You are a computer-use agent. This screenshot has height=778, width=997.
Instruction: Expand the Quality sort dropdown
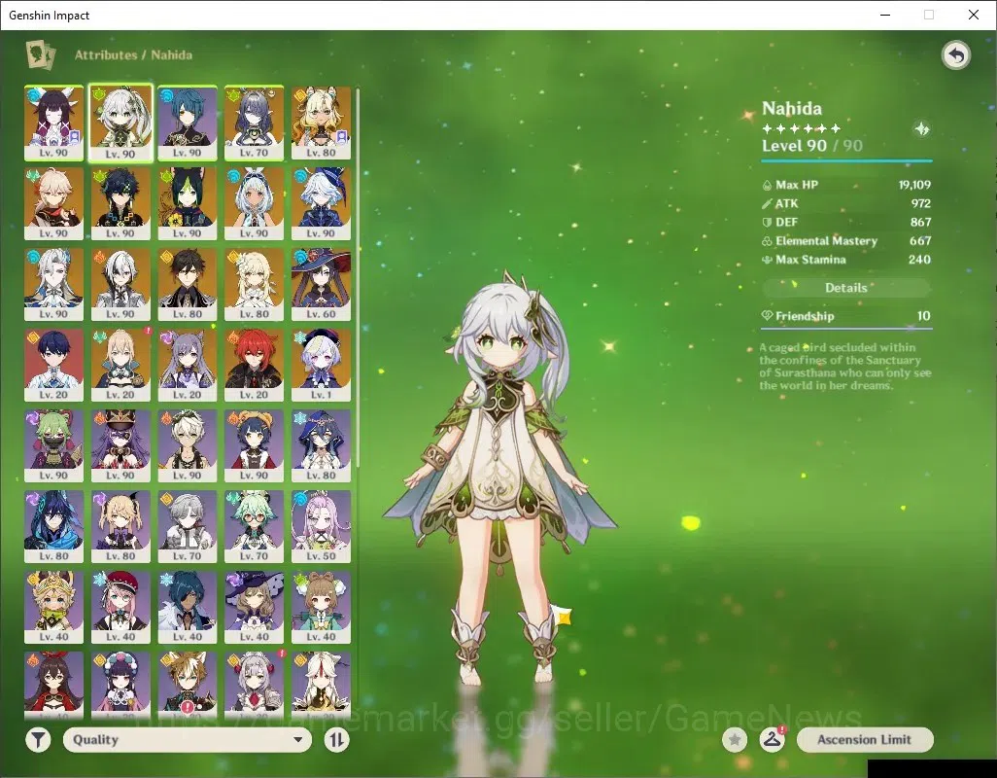pos(188,740)
